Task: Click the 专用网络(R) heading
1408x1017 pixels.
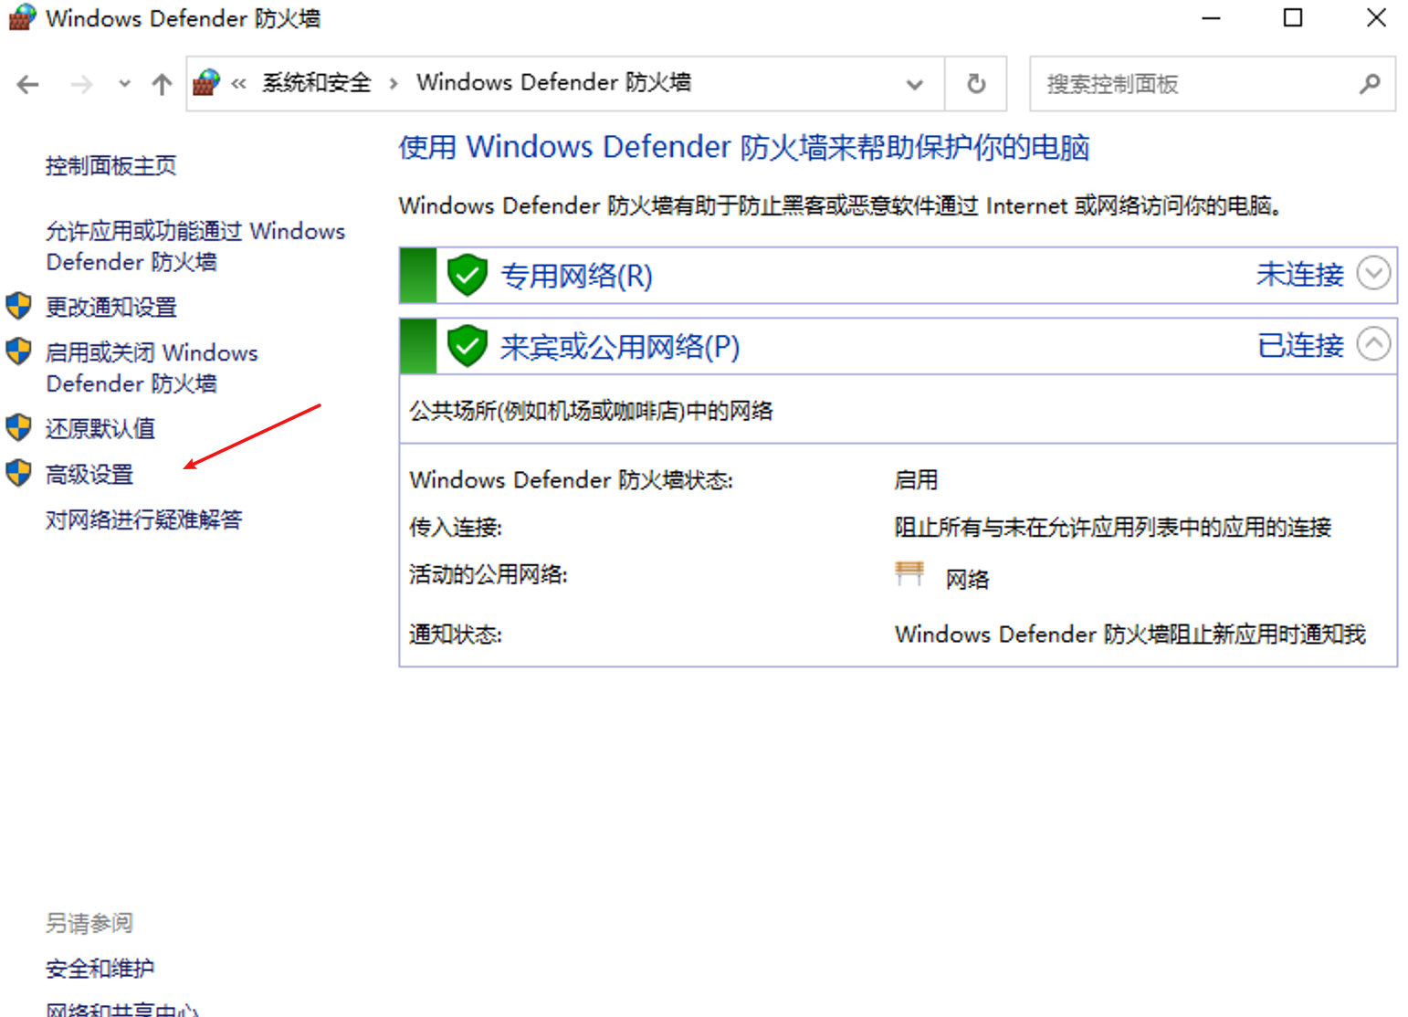Action: (576, 276)
